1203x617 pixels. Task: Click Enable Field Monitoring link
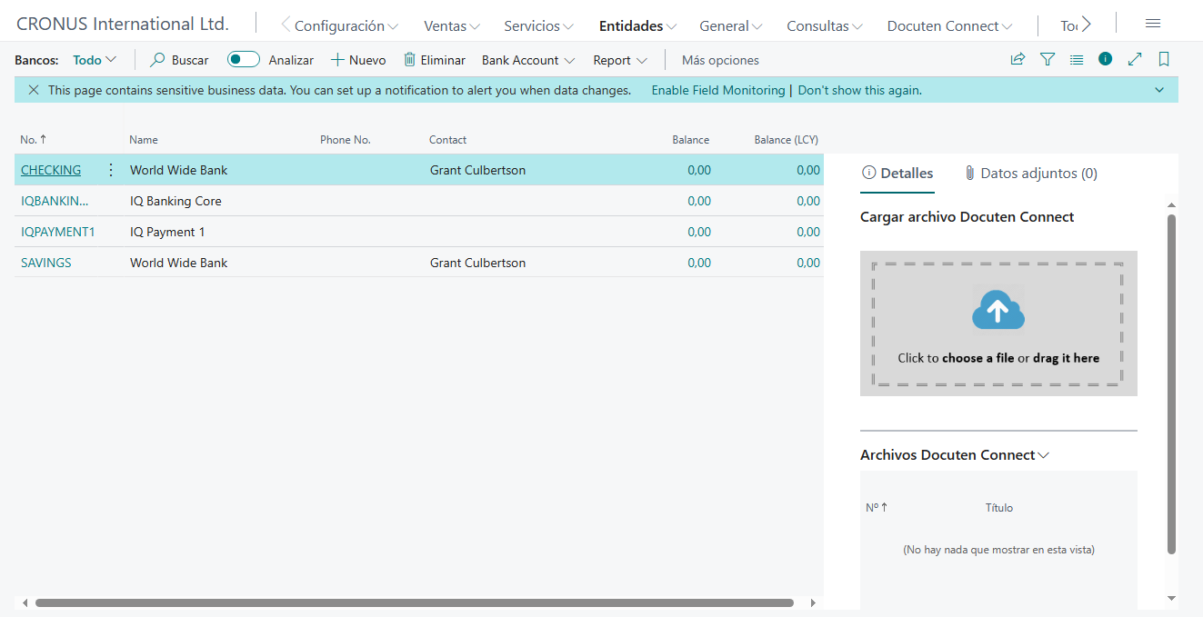click(717, 90)
